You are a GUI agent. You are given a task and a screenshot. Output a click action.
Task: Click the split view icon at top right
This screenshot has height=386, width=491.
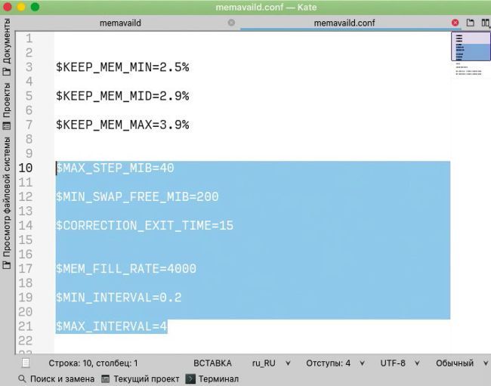(485, 23)
